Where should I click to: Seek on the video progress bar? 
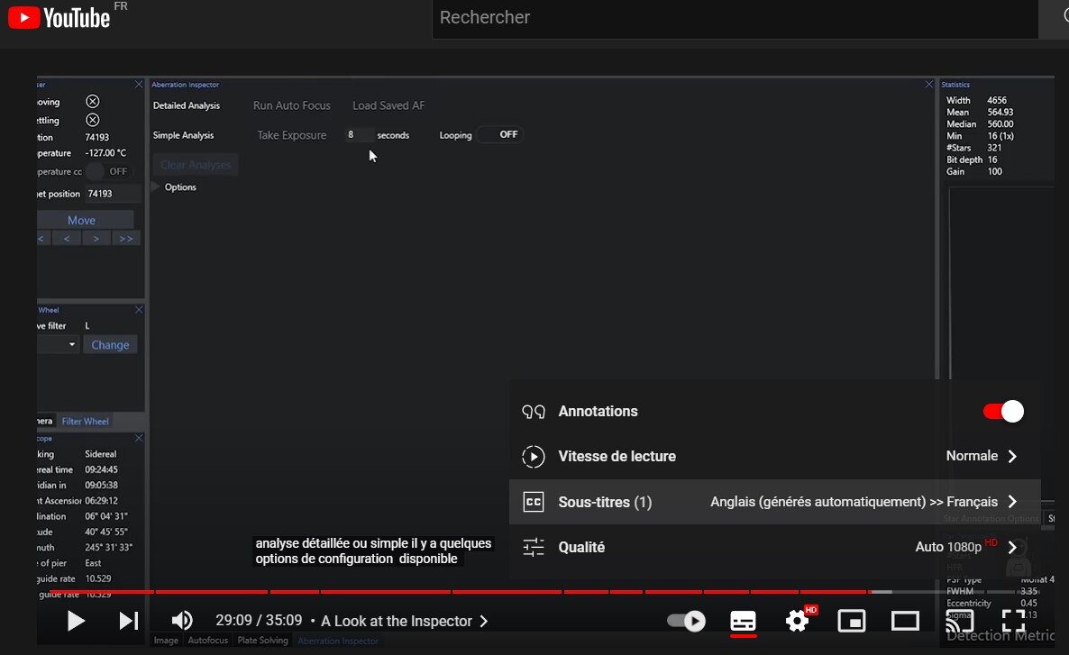[545, 592]
